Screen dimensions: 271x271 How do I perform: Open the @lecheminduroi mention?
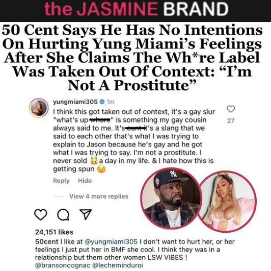pyautogui.click(x=118, y=265)
